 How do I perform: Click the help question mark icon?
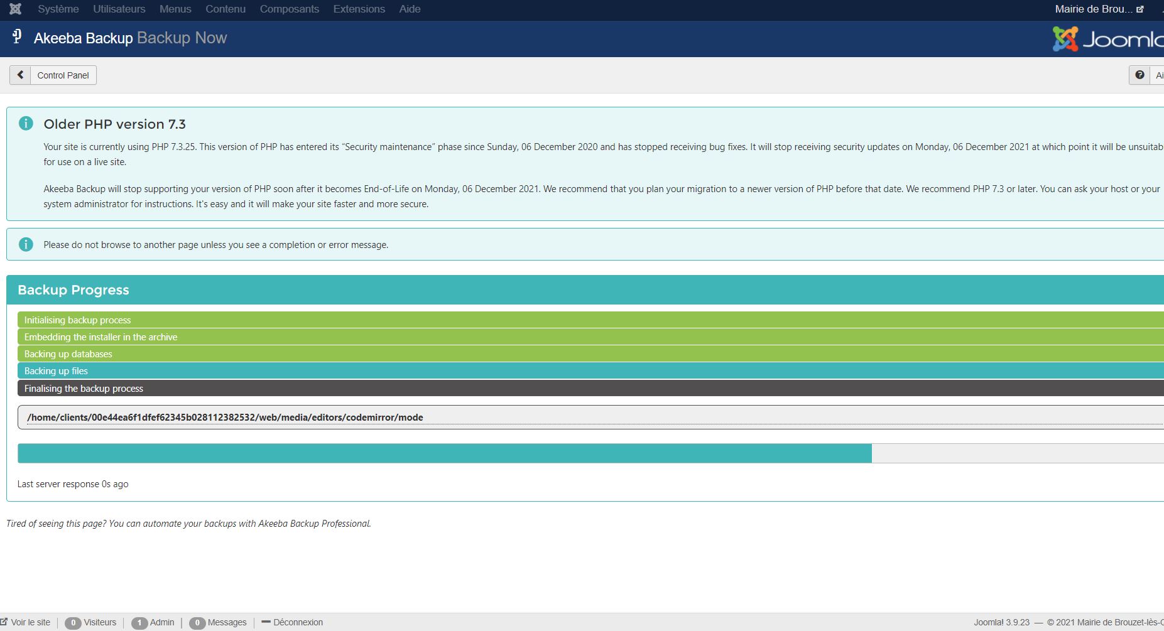click(x=1140, y=75)
